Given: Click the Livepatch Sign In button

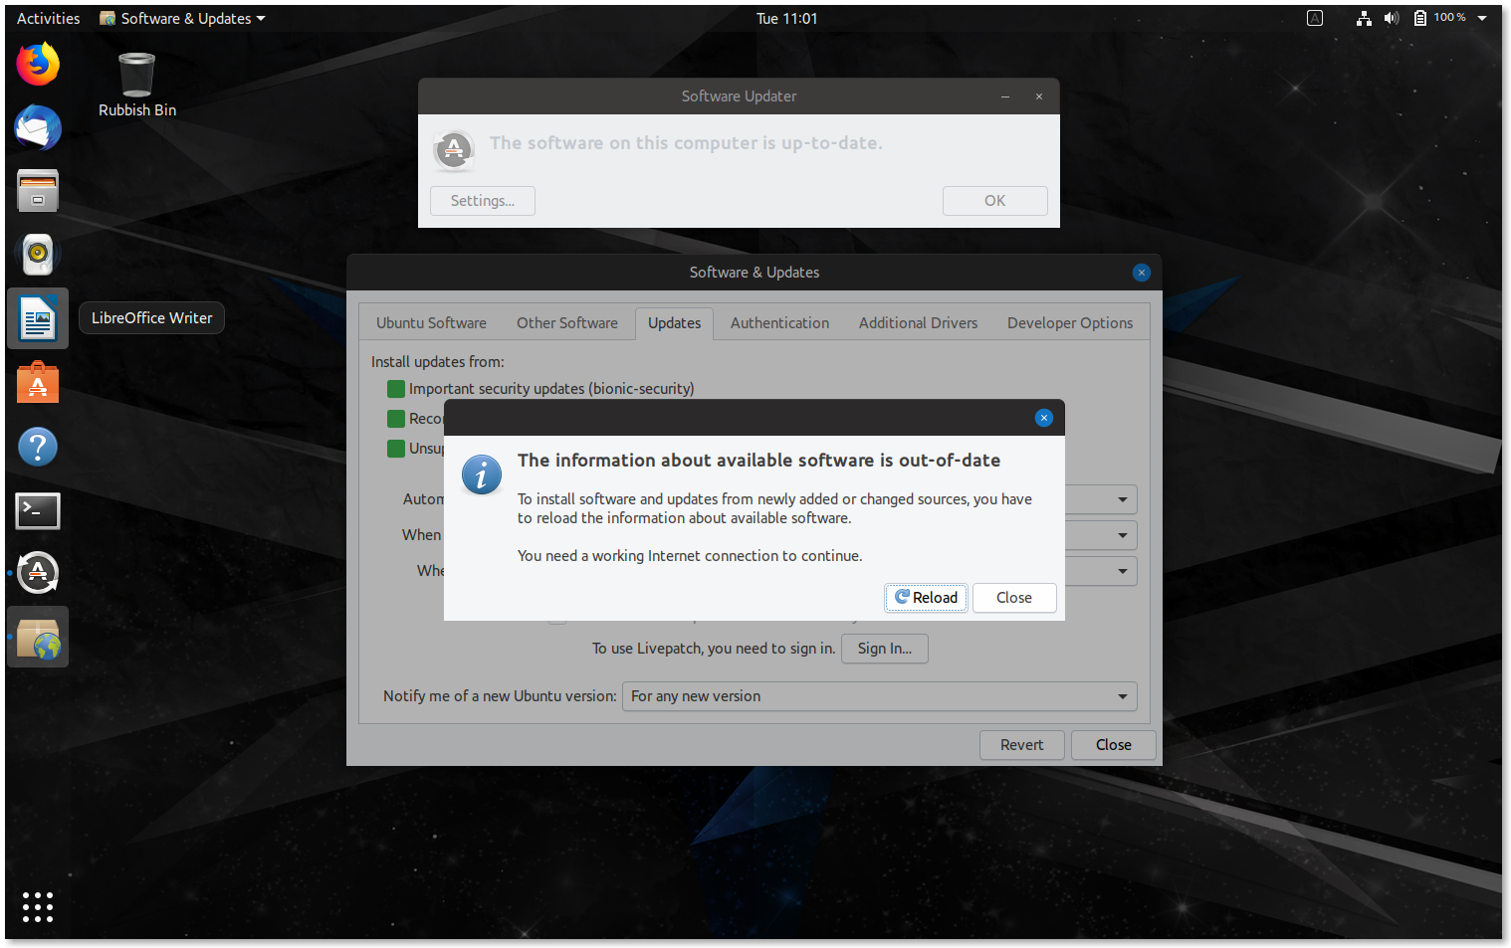Looking at the screenshot, I should click(x=885, y=649).
